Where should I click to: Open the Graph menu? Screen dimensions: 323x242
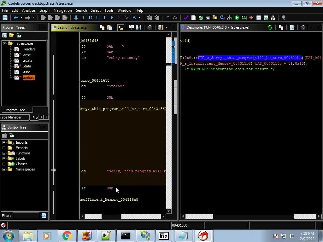coord(44,10)
